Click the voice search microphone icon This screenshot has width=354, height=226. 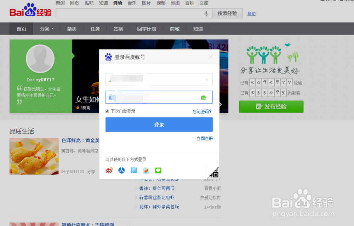click(206, 13)
